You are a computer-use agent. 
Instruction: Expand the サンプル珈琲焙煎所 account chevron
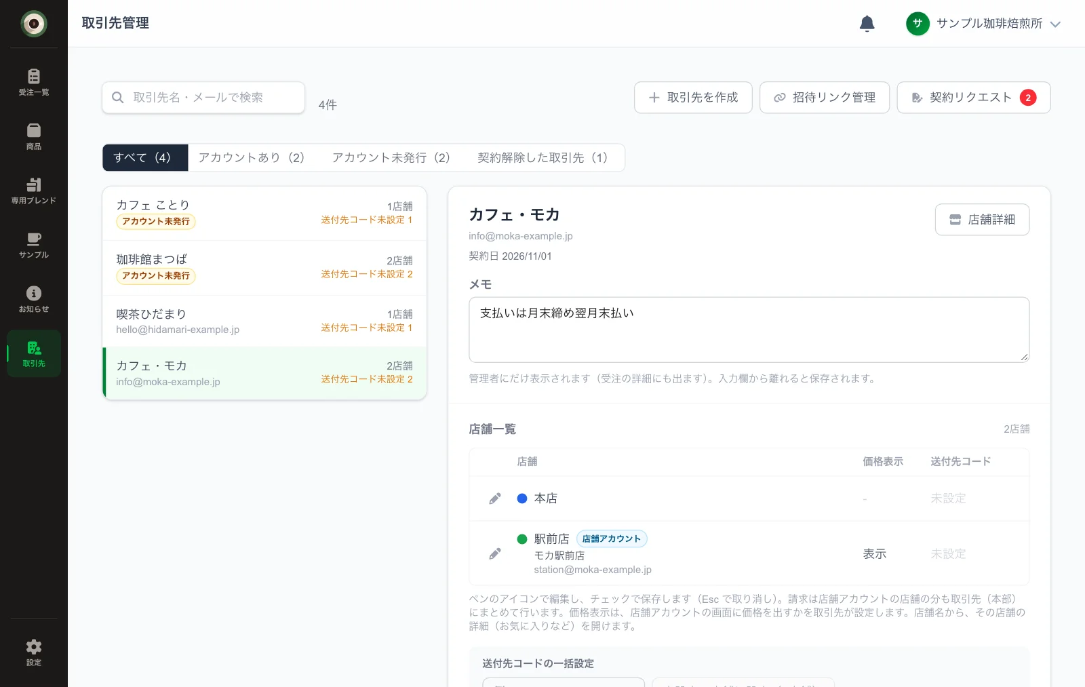click(x=1055, y=24)
